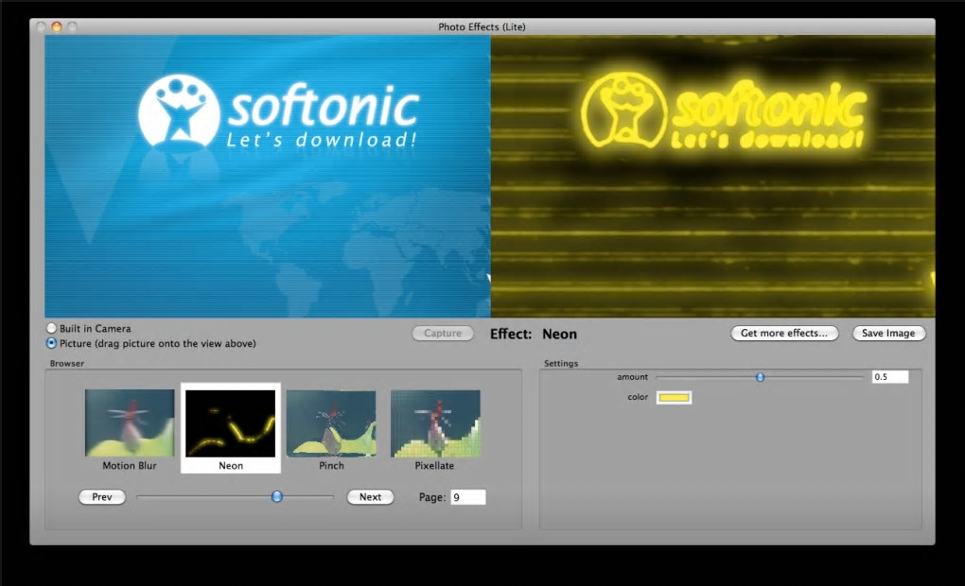Select the Picture source radio button
This screenshot has width=965, height=586.
(x=52, y=343)
